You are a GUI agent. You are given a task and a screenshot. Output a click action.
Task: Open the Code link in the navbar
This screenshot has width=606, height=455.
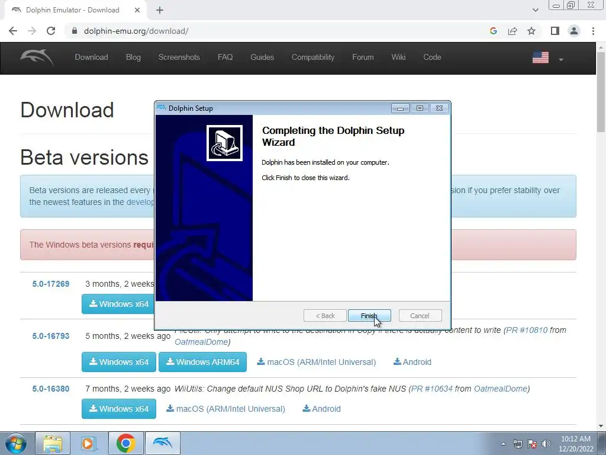point(432,57)
